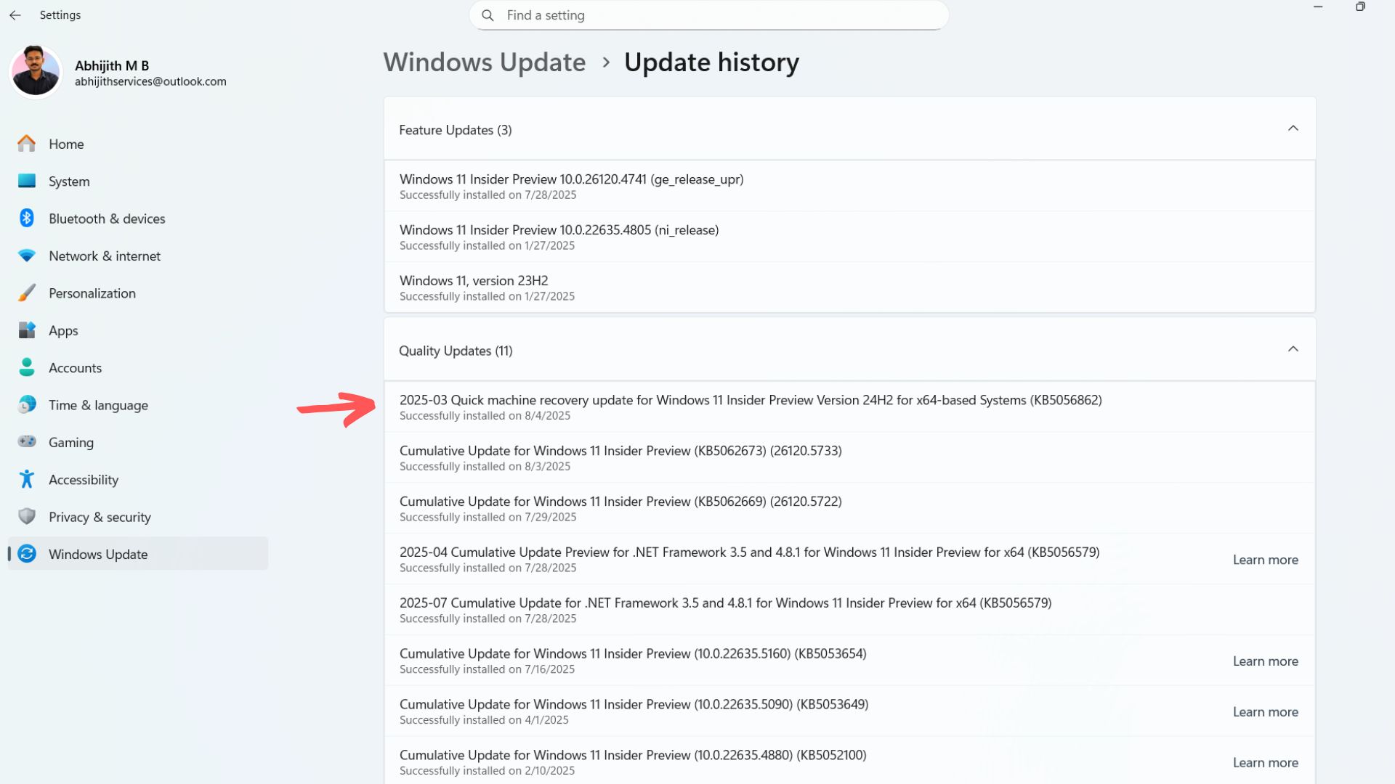
Task: Select Insider Preview 10.0.26120.4741 feature update
Action: (849, 186)
